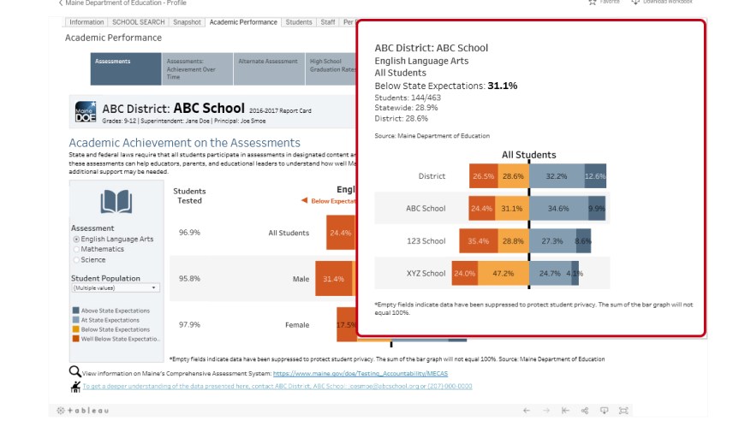Click the Tableau download icon in bottom toolbar
The width and height of the screenshot is (739, 444).
(604, 411)
